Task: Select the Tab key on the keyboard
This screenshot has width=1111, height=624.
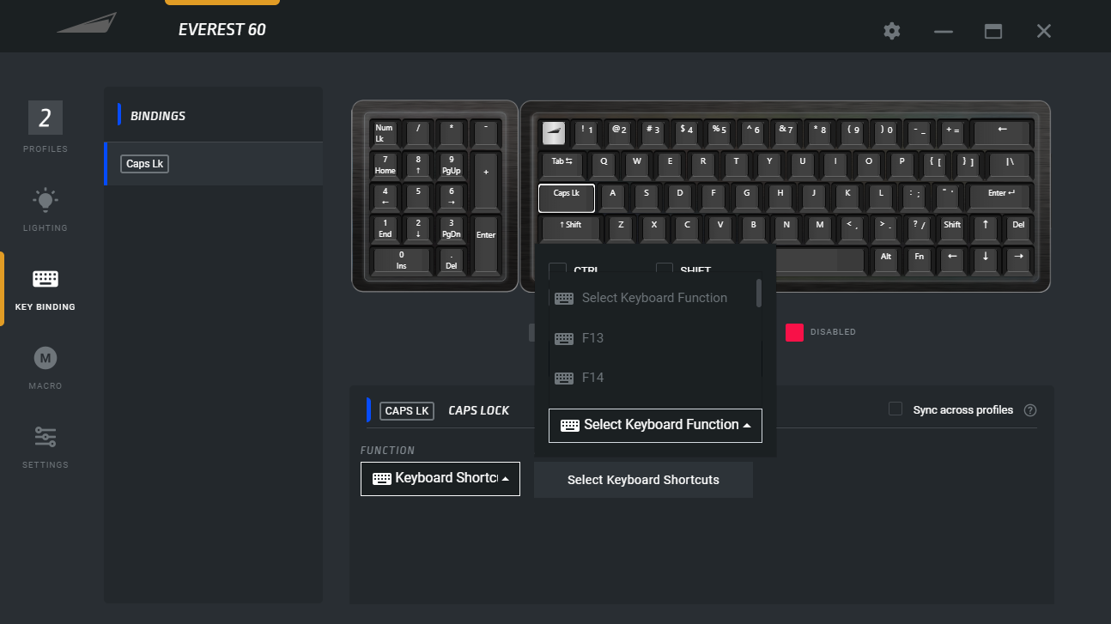Action: pyautogui.click(x=562, y=164)
